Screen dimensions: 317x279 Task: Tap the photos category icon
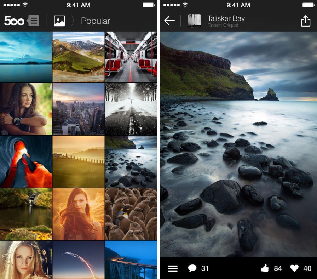pyautogui.click(x=59, y=21)
